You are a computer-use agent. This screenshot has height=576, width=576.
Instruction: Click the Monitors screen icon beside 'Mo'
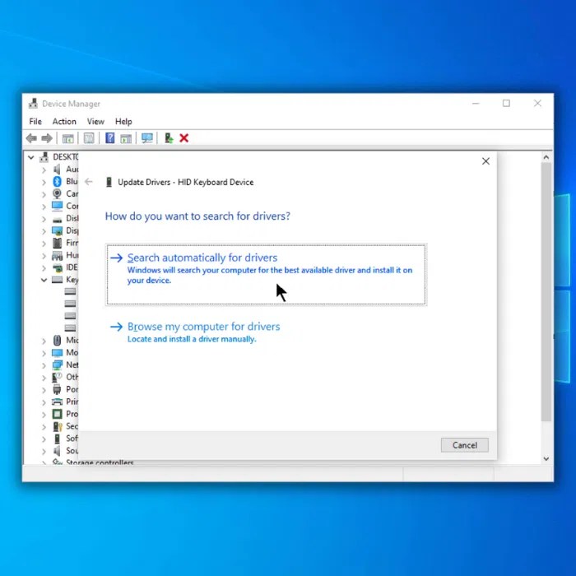[x=57, y=353]
